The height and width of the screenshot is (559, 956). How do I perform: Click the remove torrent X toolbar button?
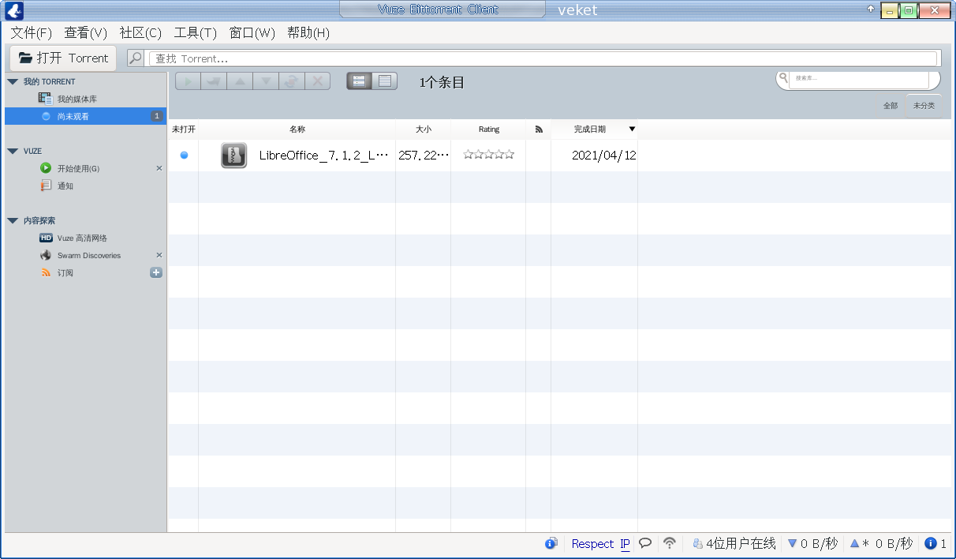[318, 81]
